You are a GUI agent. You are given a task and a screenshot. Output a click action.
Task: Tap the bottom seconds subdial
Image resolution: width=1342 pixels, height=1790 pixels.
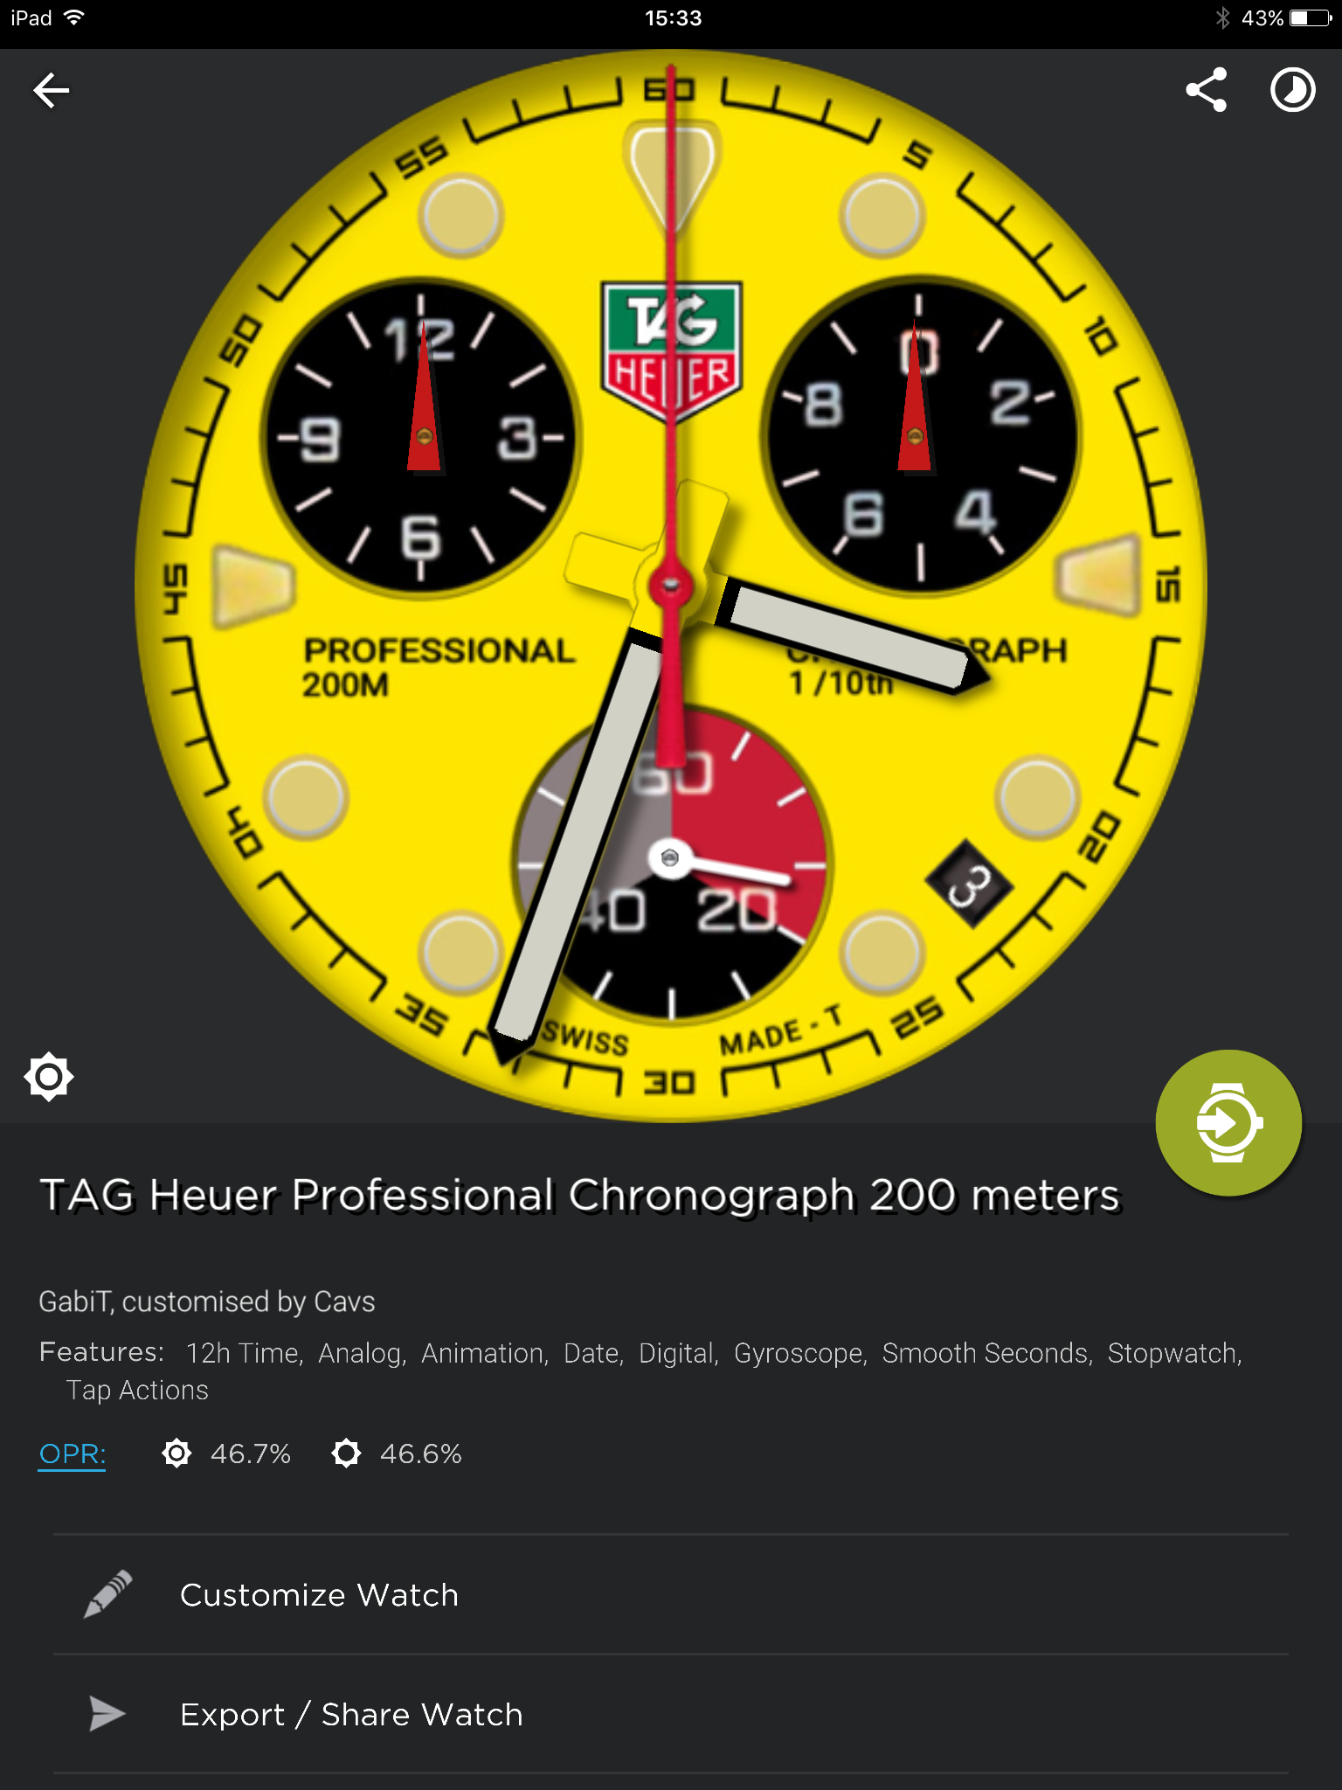click(x=671, y=860)
